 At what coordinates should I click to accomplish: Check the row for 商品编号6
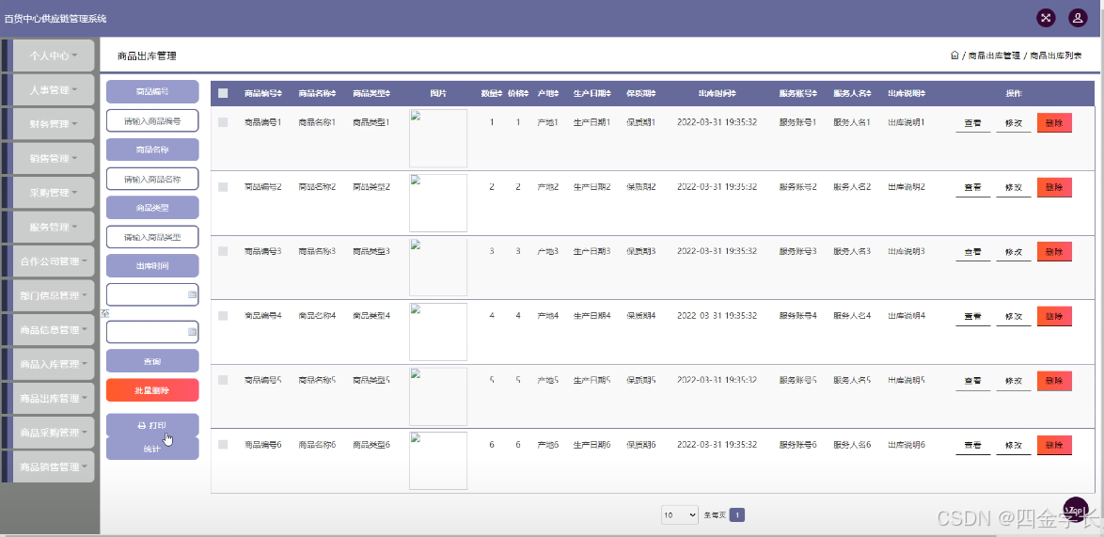(223, 445)
